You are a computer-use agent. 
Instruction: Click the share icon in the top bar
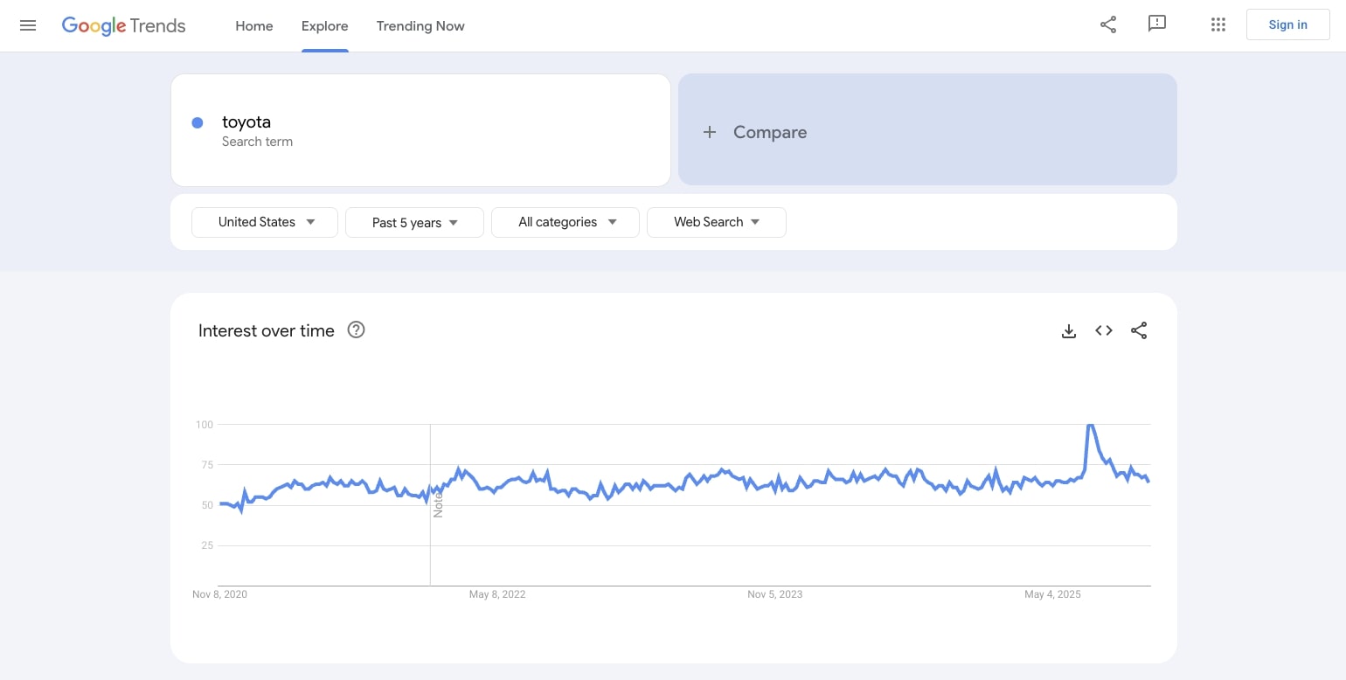(1107, 24)
